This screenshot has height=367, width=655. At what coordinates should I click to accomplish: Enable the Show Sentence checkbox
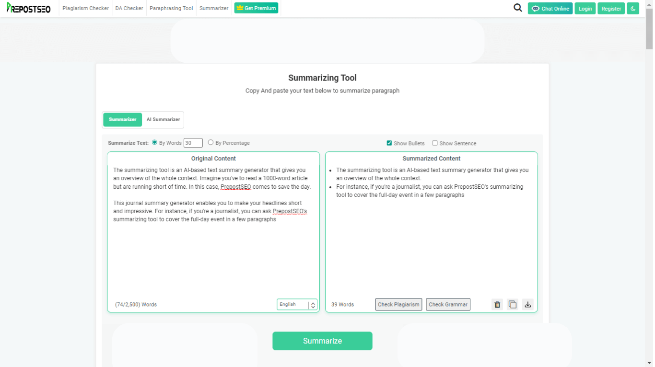pos(435,143)
